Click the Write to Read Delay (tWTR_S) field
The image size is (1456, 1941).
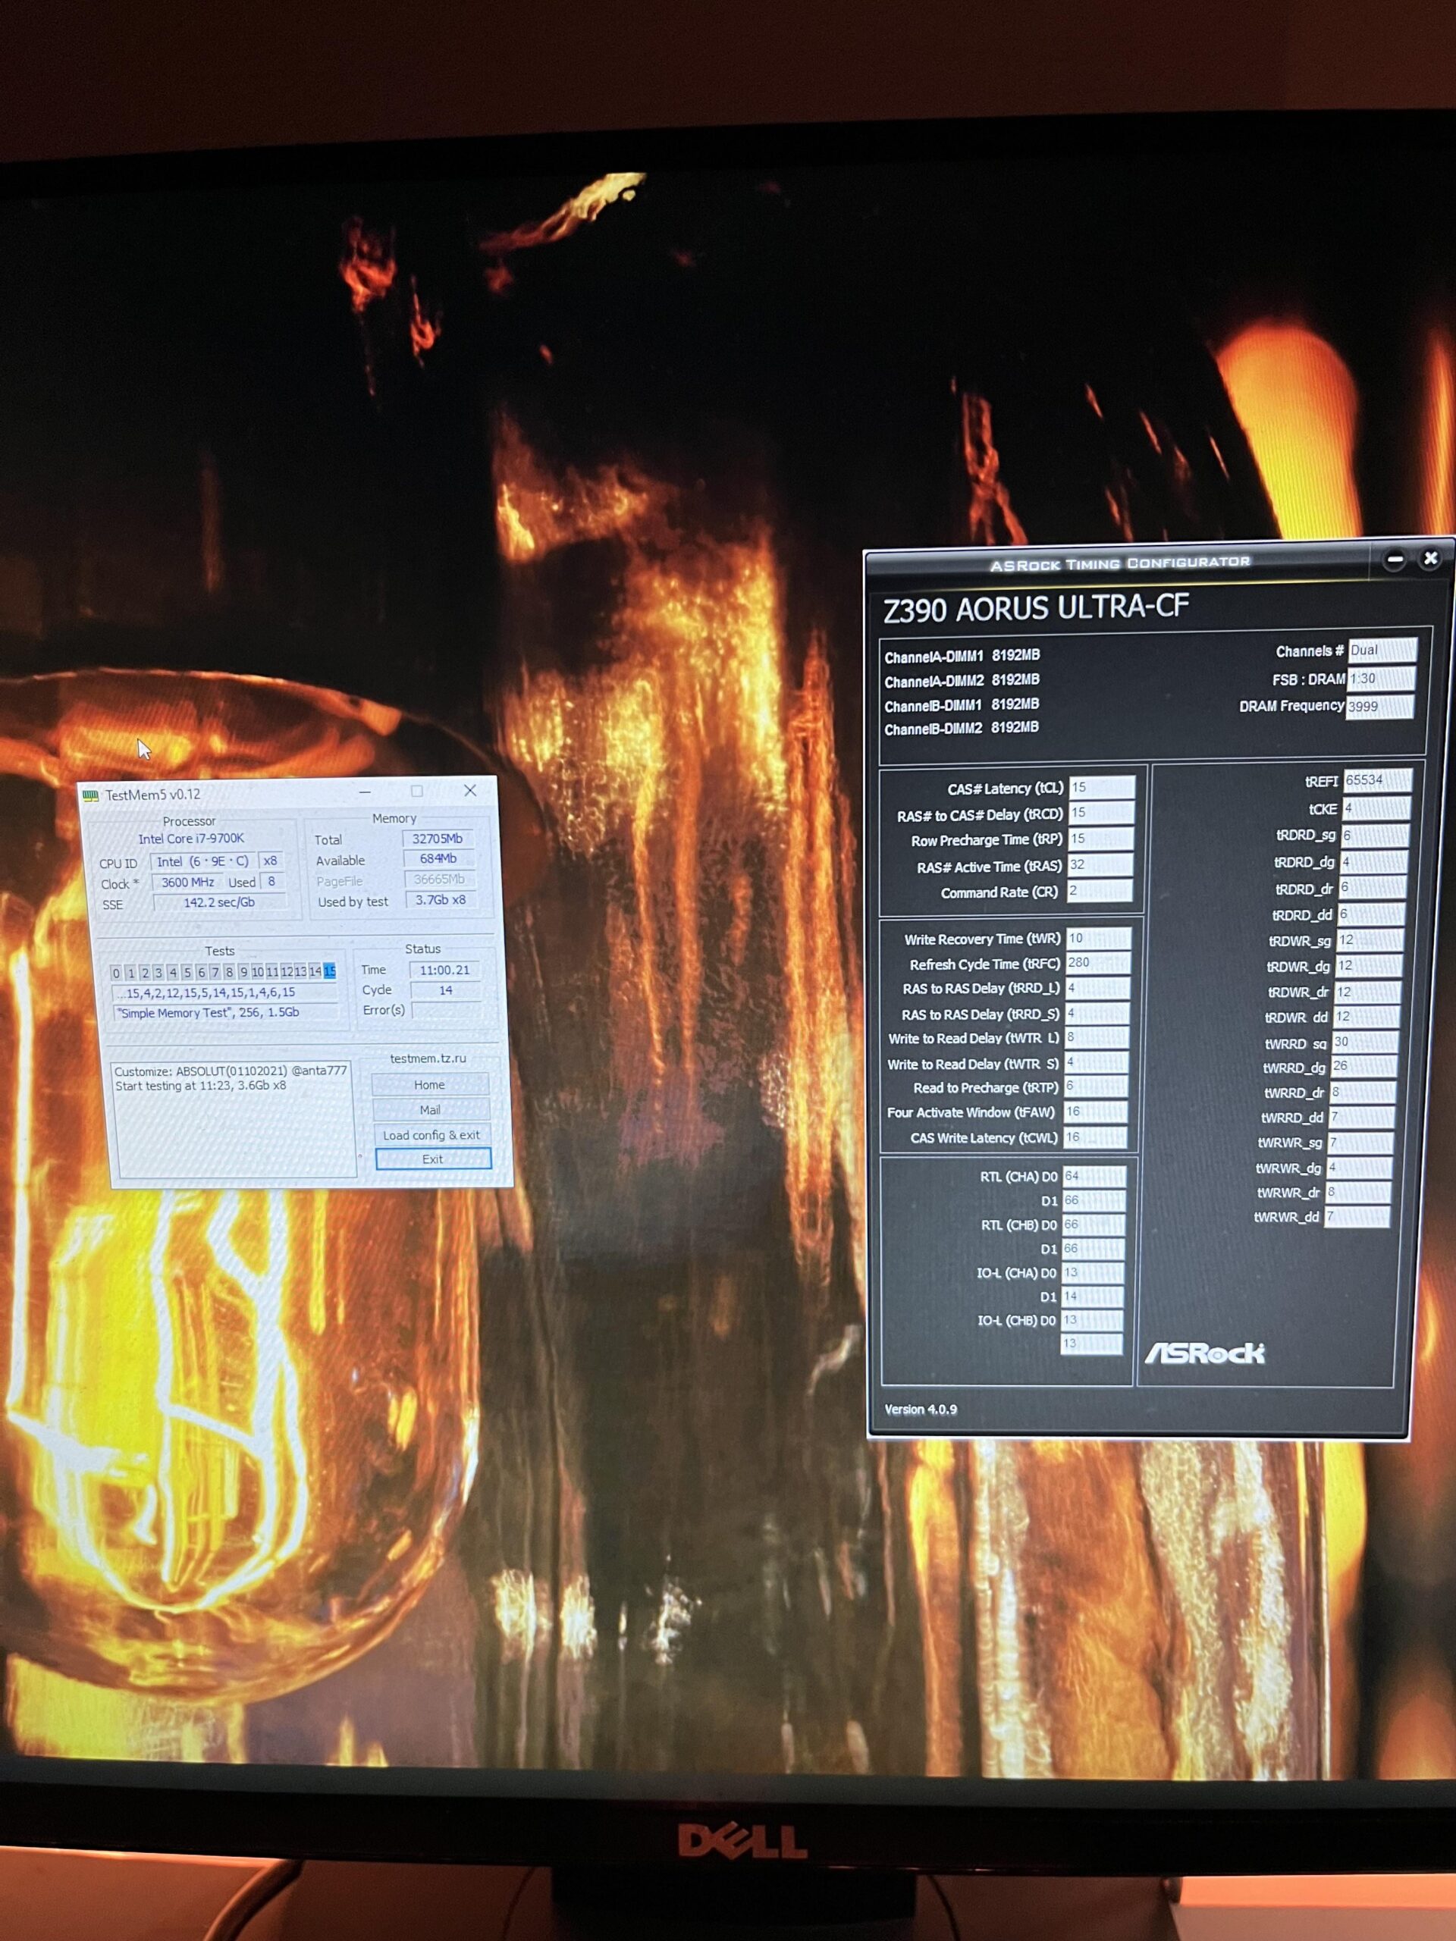1095,1063
